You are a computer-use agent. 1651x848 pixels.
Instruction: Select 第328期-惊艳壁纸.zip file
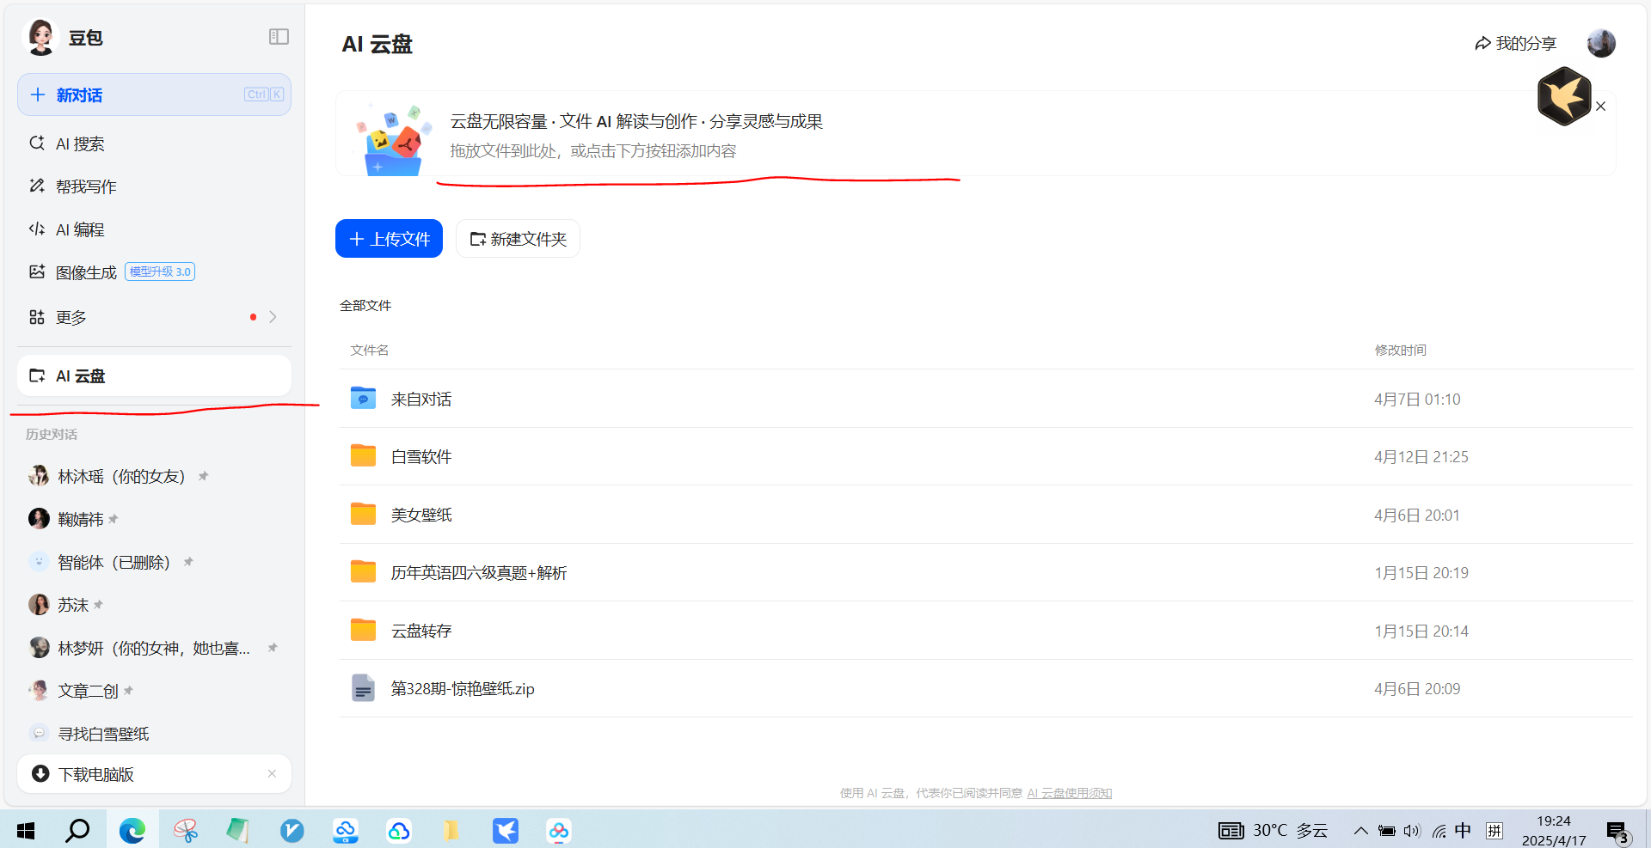[985, 688]
